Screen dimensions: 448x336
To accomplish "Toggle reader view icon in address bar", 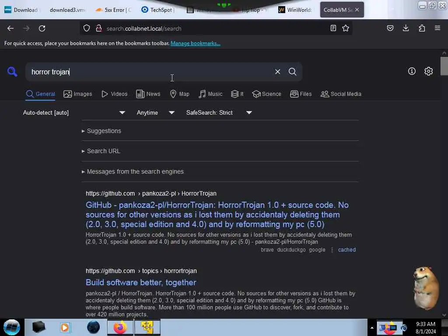I will click(333, 28).
